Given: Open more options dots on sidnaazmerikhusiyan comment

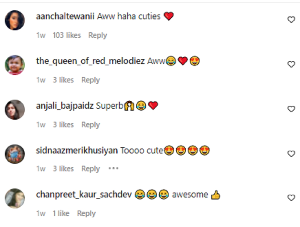Looking at the screenshot, I should click(113, 168).
